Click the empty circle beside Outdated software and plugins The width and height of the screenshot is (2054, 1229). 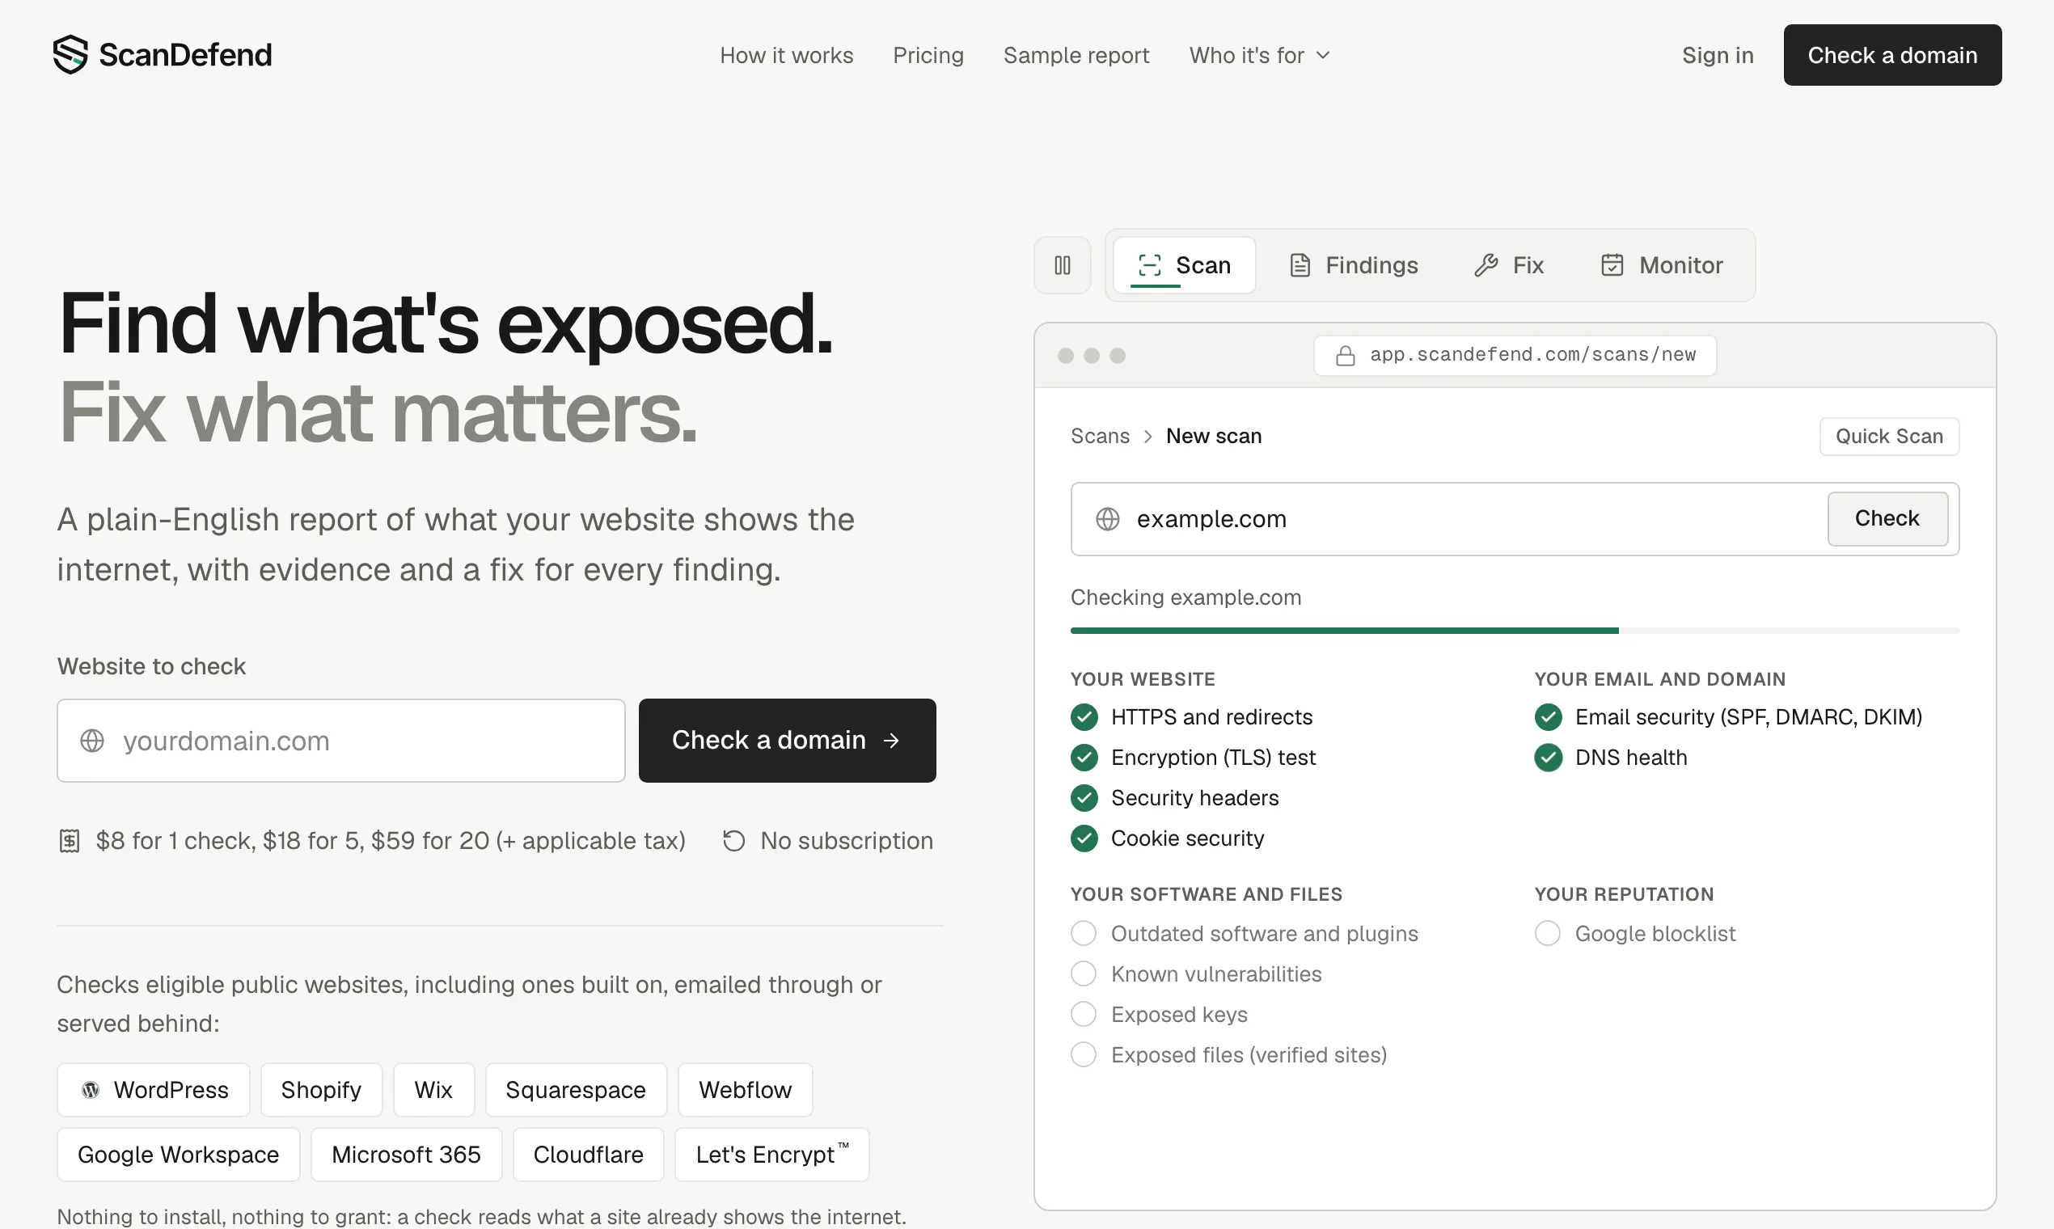click(1084, 933)
